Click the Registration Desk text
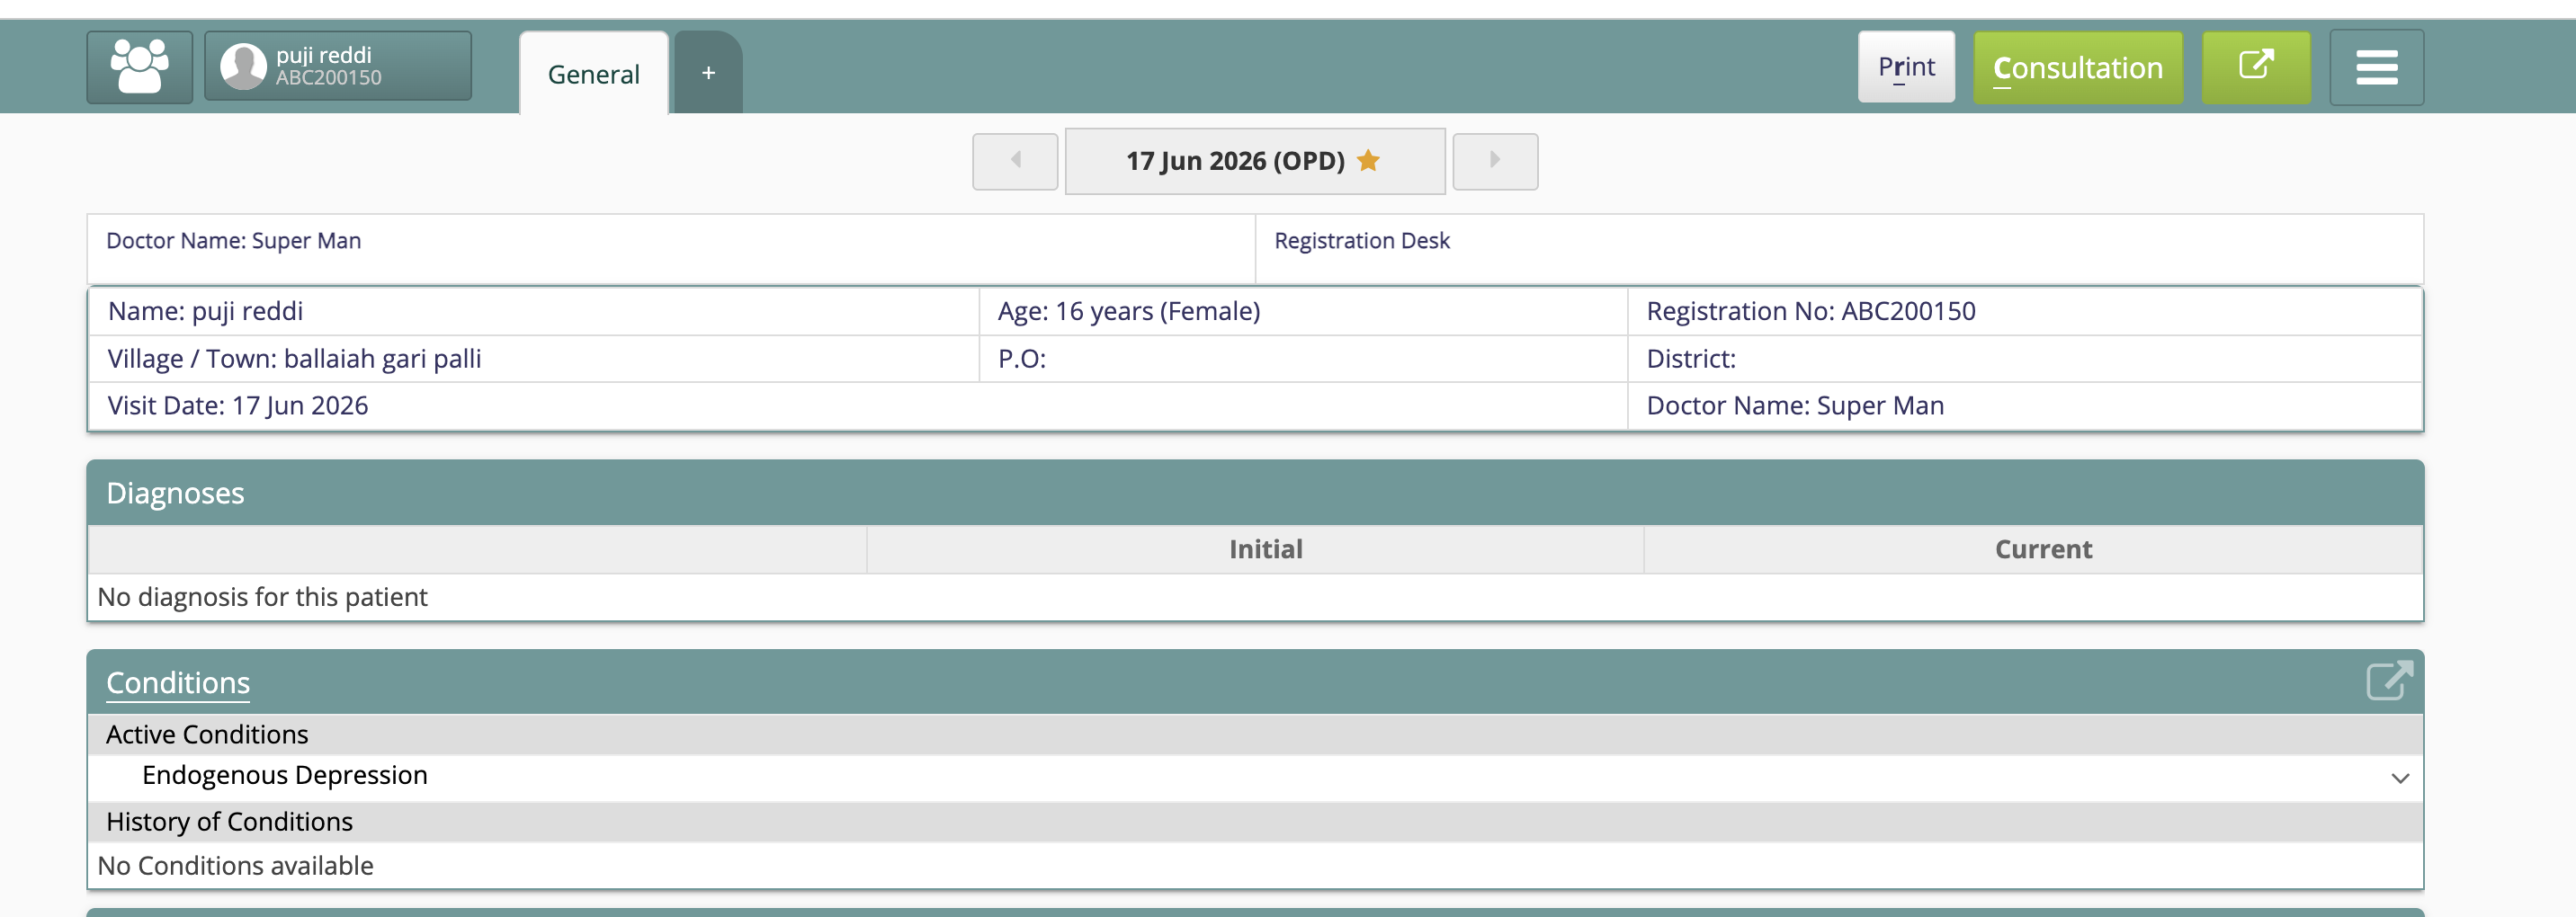Image resolution: width=2576 pixels, height=917 pixels. coord(1361,240)
